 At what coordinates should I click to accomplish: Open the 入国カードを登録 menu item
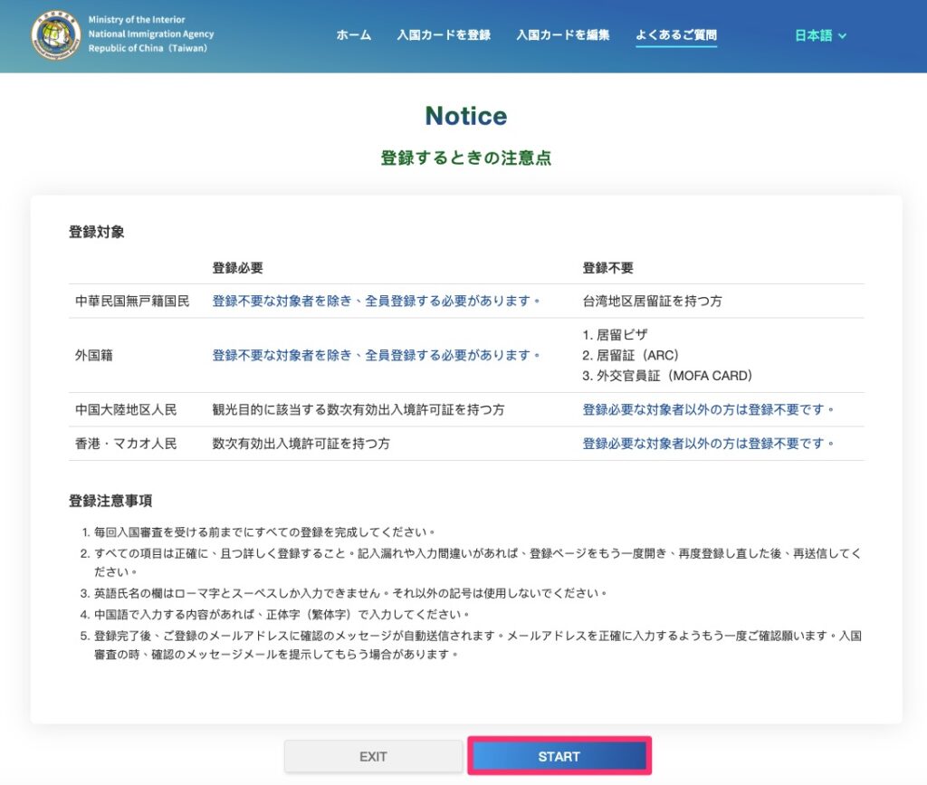pos(444,35)
